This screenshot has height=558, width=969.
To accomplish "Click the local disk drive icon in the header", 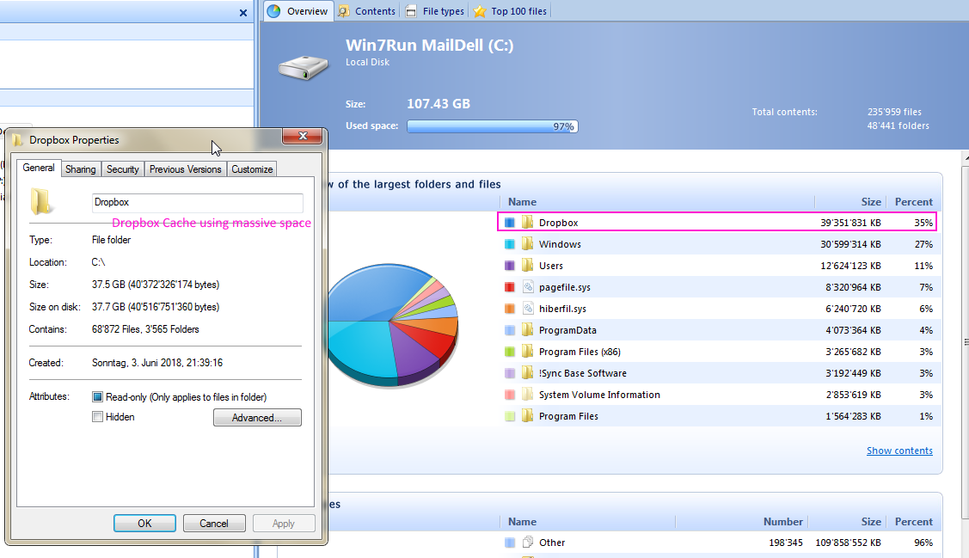I will [304, 67].
